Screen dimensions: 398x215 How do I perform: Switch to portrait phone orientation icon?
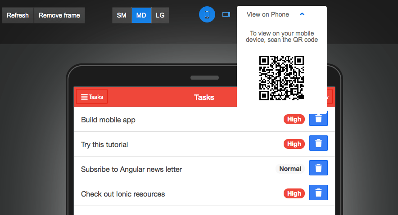207,14
